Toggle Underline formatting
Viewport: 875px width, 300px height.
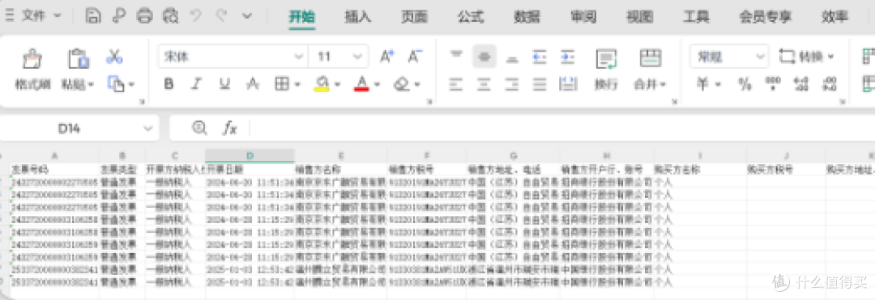pyautogui.click(x=224, y=84)
